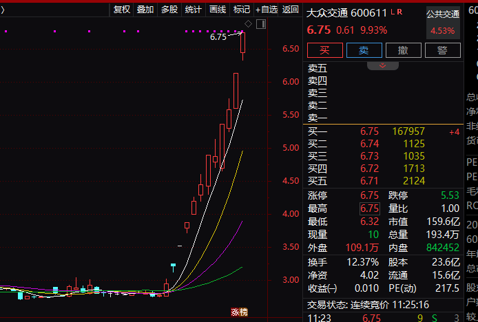Select stock name 大众交通 600611
Image resolution: width=478 pixels, height=322 pixels.
click(x=346, y=13)
